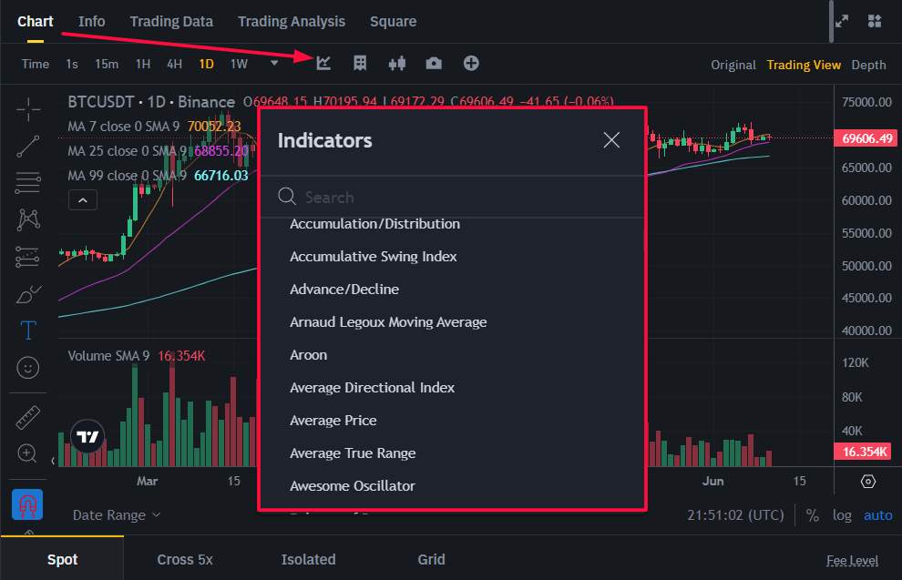Select the 4H time interval
Image resolution: width=902 pixels, height=580 pixels.
tap(174, 64)
